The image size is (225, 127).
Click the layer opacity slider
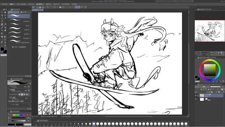coord(215,87)
